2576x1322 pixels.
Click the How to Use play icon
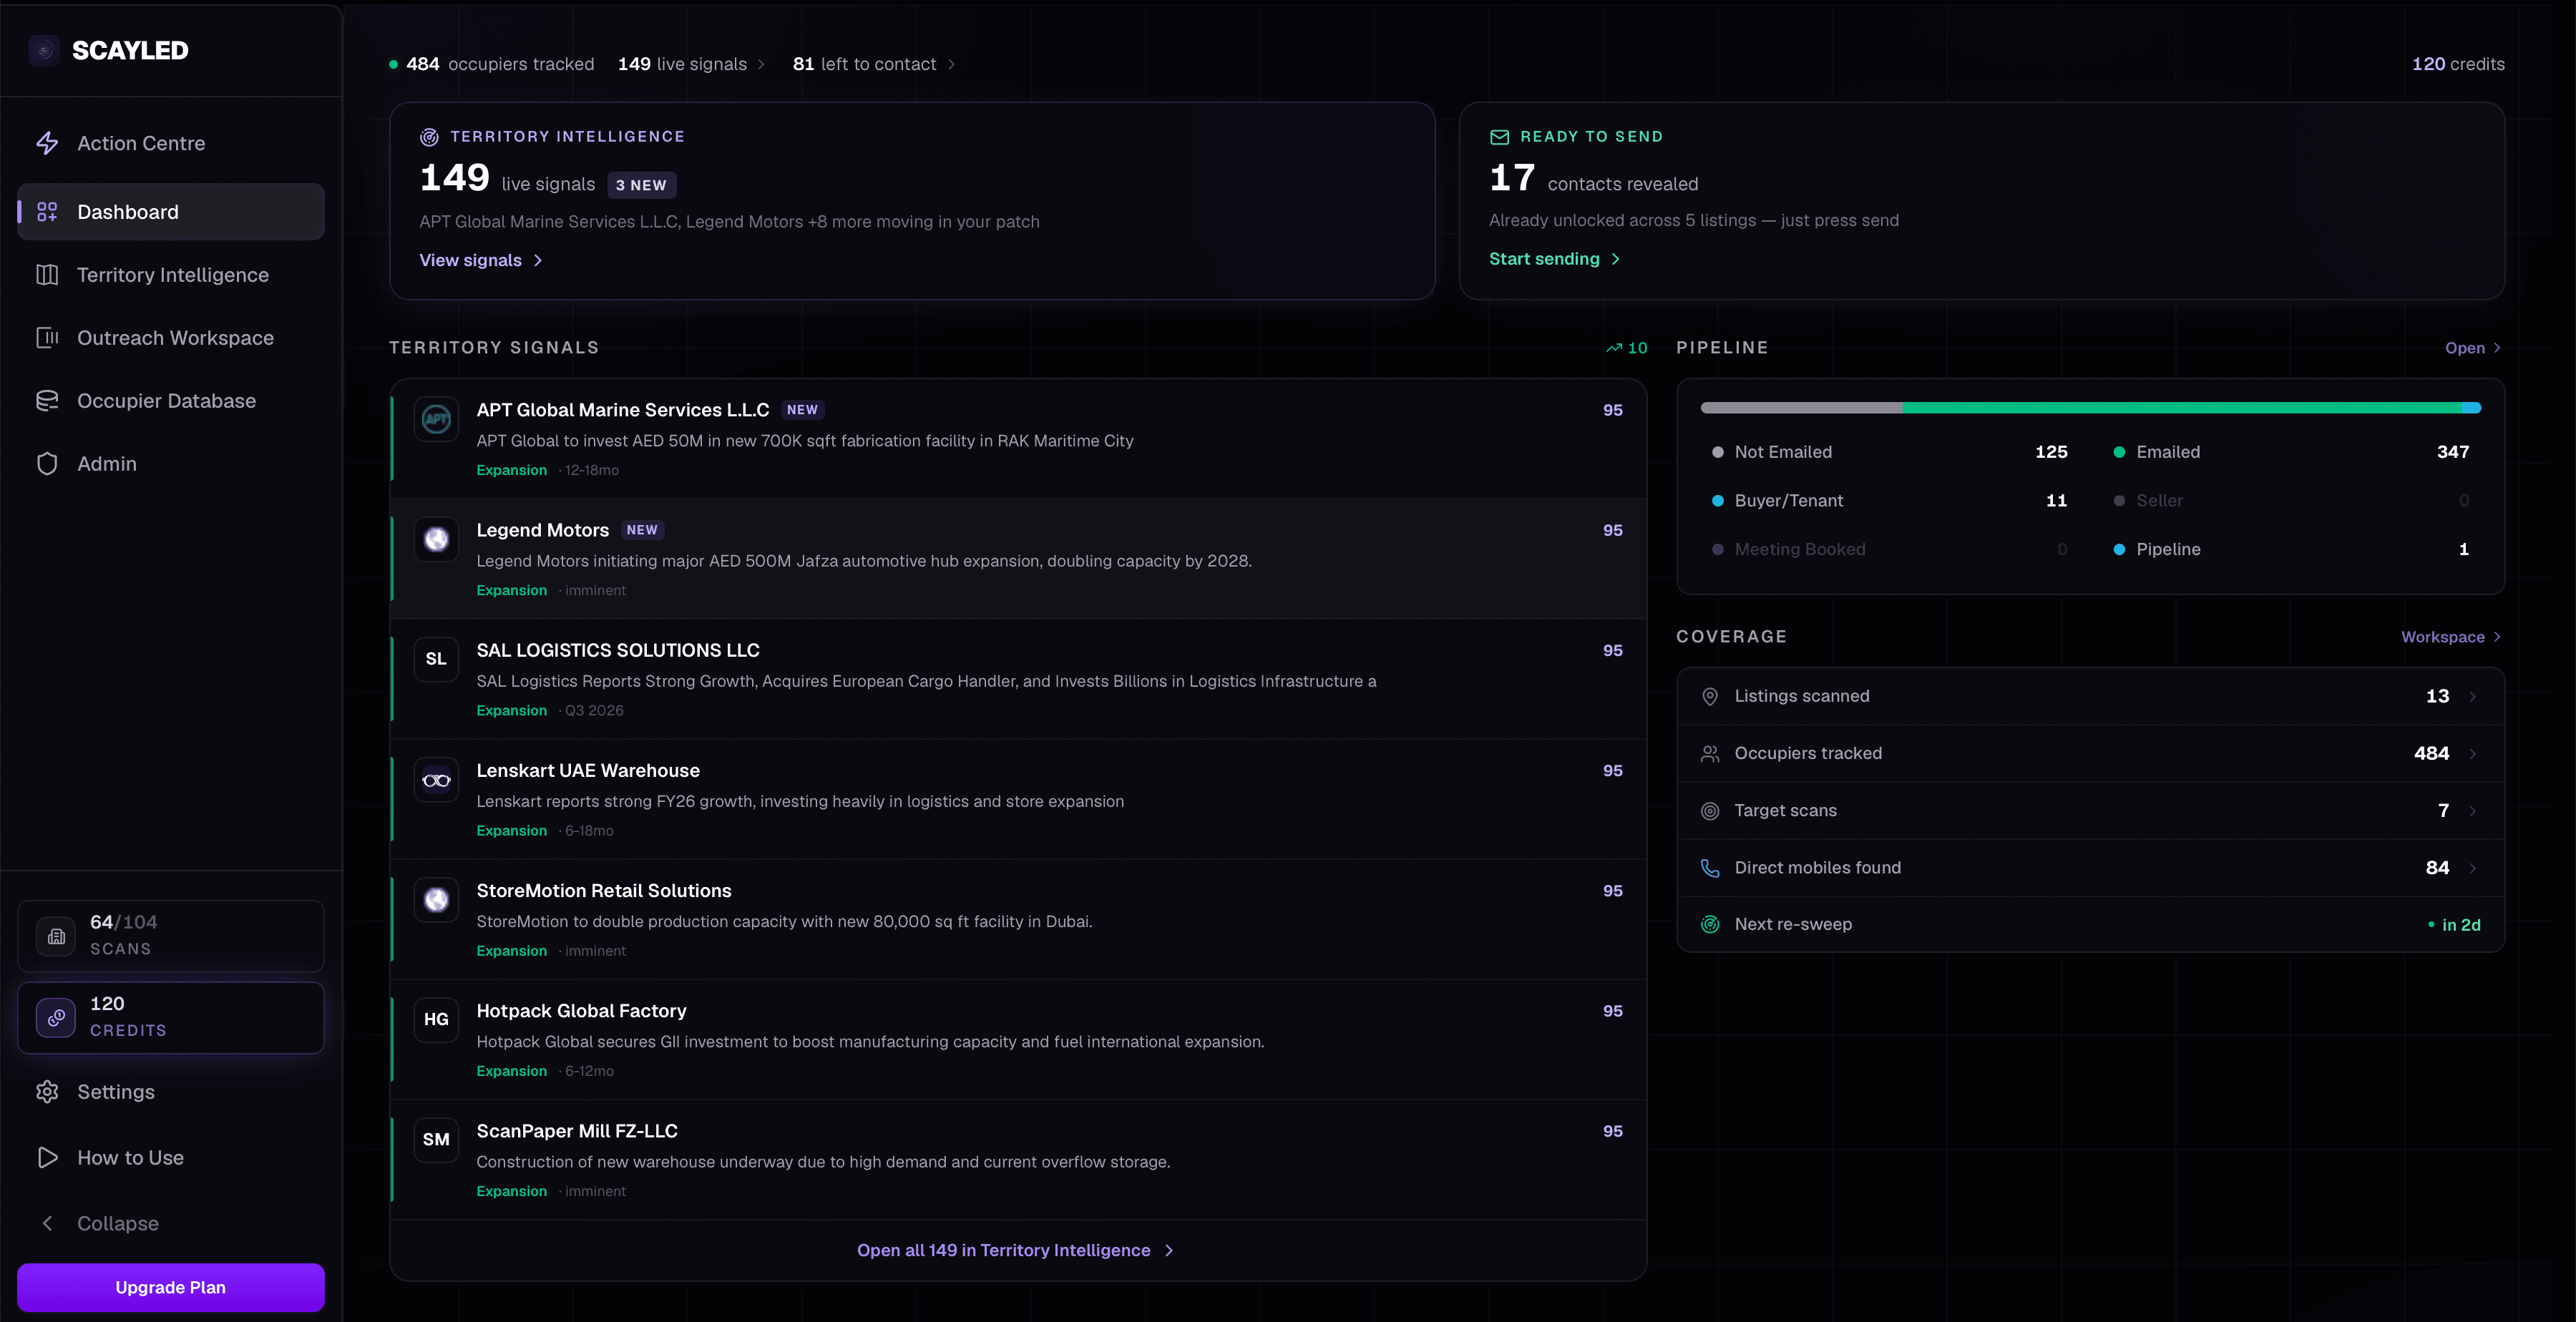[x=47, y=1158]
